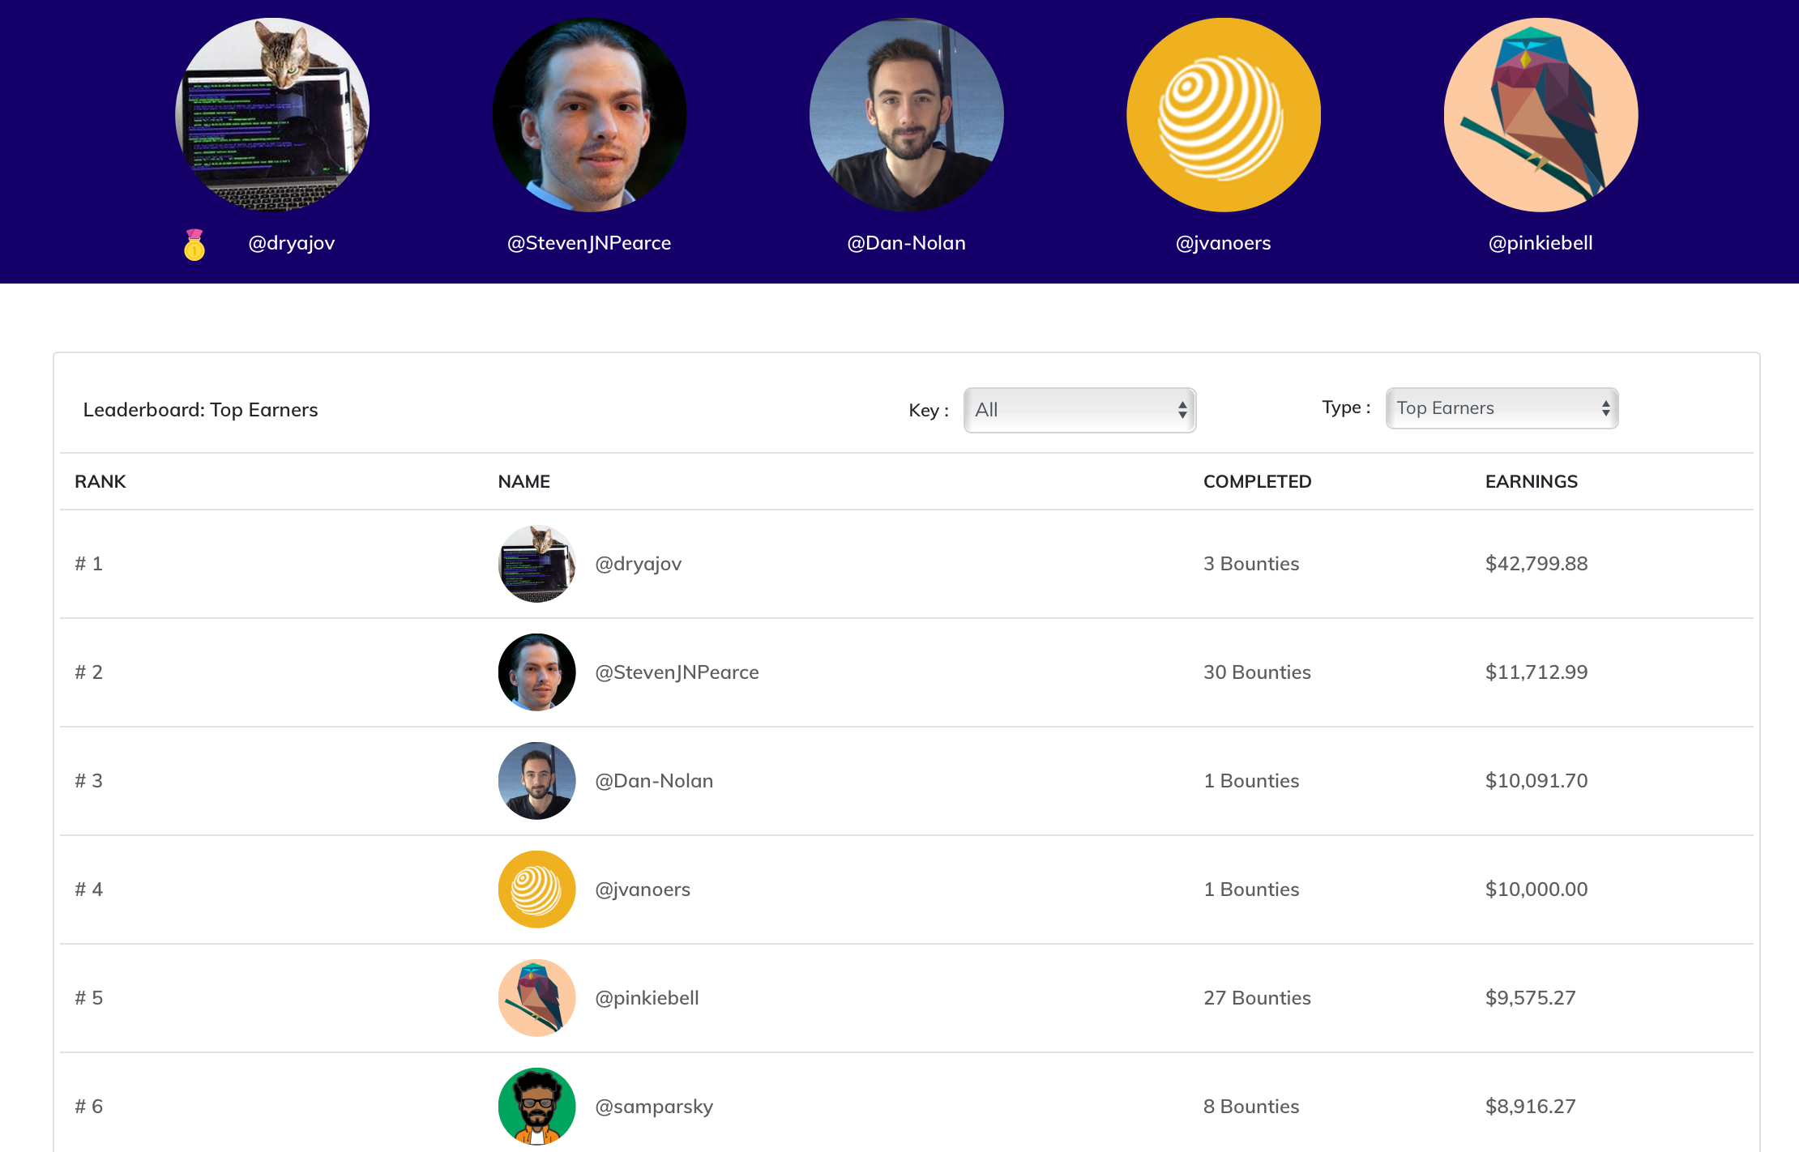Click pinkiebell's small bird icon in rank 5 row

click(536, 998)
